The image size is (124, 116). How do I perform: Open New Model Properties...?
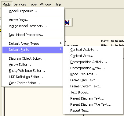pos(33,35)
